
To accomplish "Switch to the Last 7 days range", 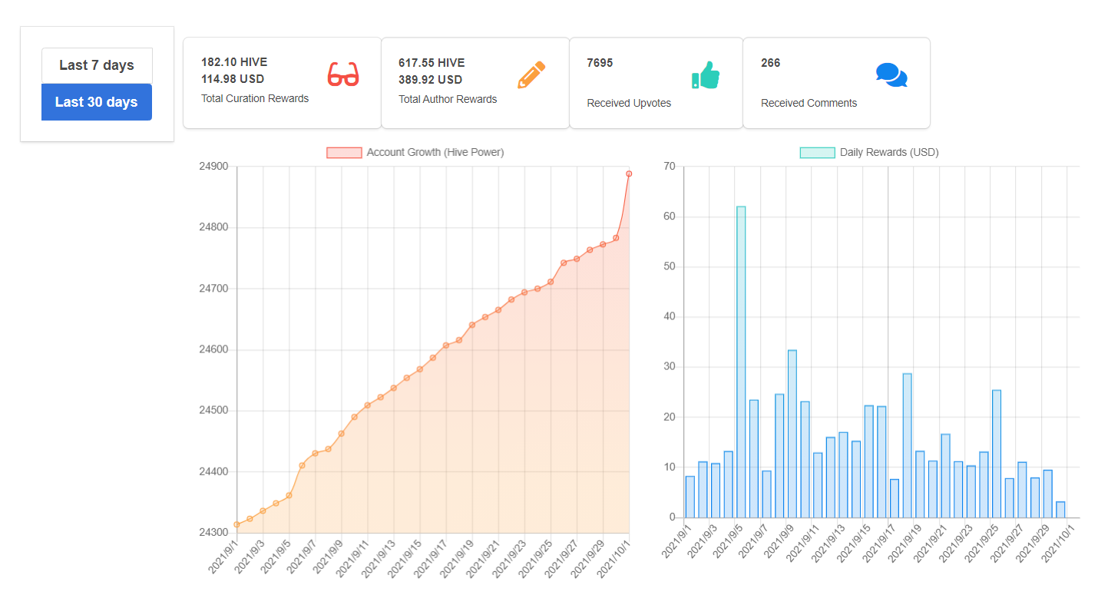I will 97,65.
